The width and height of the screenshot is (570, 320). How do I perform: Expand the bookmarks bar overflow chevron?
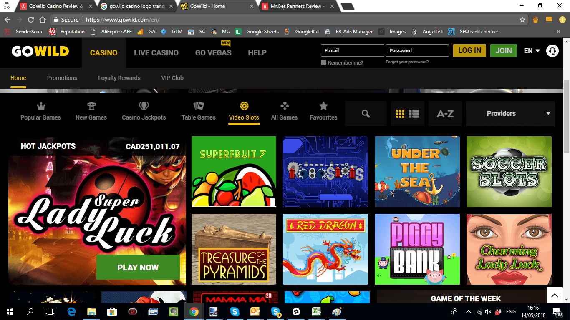[x=558, y=32]
